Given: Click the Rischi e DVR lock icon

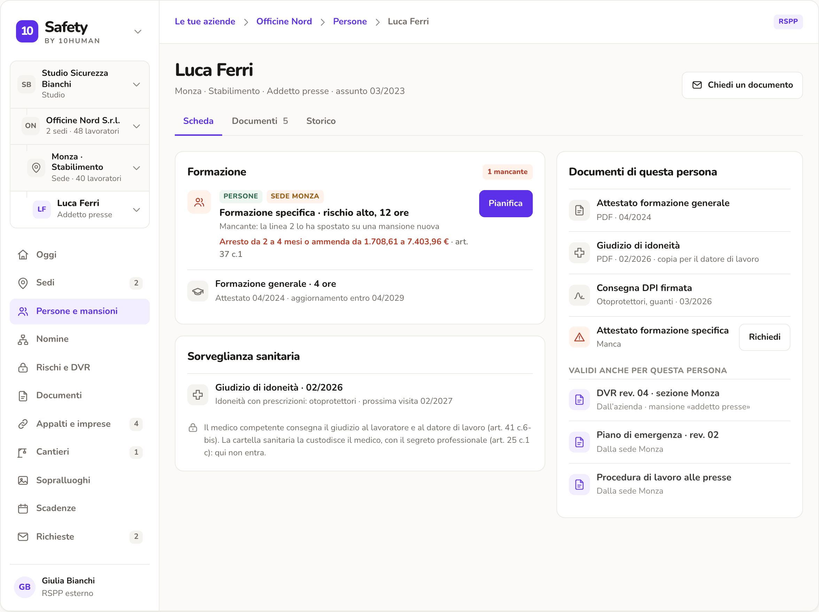Looking at the screenshot, I should click(x=23, y=367).
